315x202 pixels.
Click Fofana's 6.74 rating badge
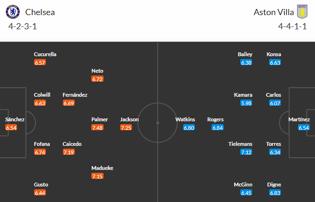40,152
